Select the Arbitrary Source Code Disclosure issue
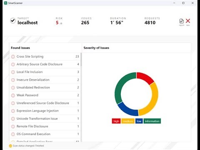200x150 pixels. pos(45,64)
